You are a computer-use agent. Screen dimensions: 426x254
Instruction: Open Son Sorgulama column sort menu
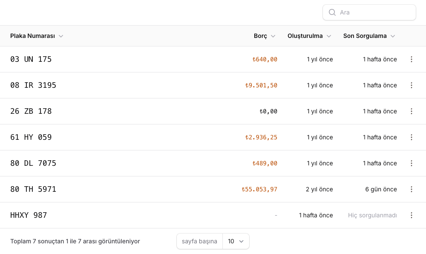369,36
